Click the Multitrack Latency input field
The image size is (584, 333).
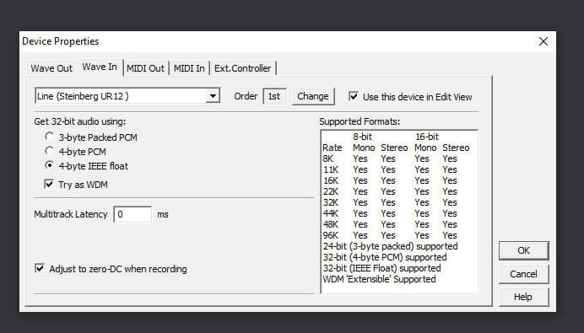coord(132,214)
